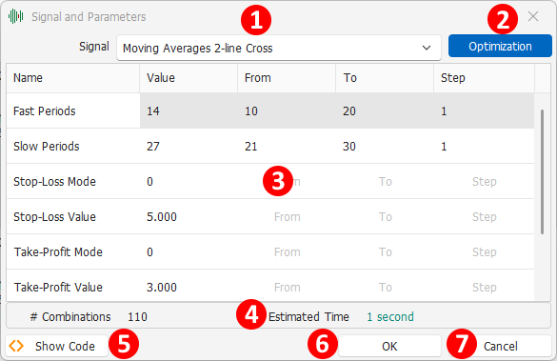Click the parameter list vertical scrollbar
Image resolution: width=557 pixels, height=361 pixels.
tap(542, 172)
